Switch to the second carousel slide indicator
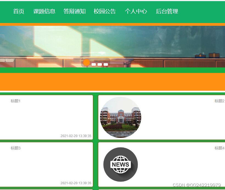This screenshot has height=190, width=225. [x=94, y=64]
